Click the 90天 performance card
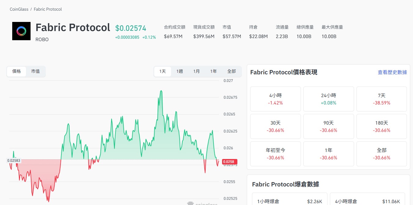 329,126
